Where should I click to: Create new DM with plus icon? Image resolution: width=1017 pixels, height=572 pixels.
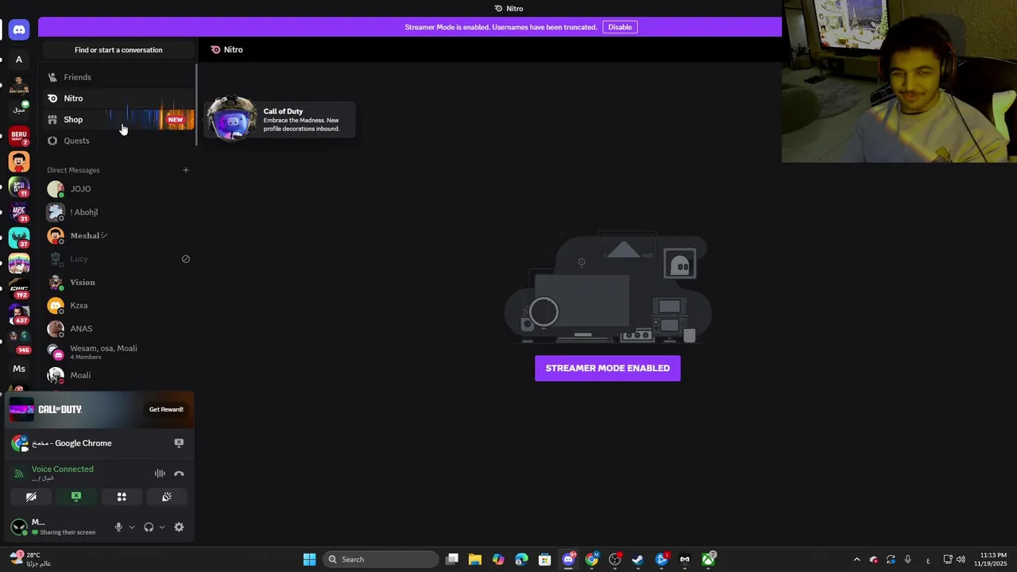pos(186,170)
